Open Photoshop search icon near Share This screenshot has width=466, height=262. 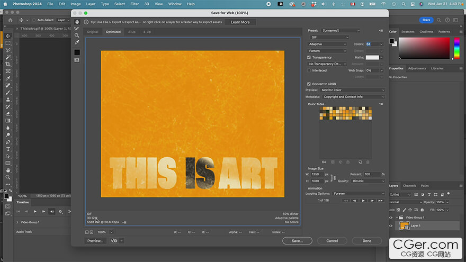[438, 20]
